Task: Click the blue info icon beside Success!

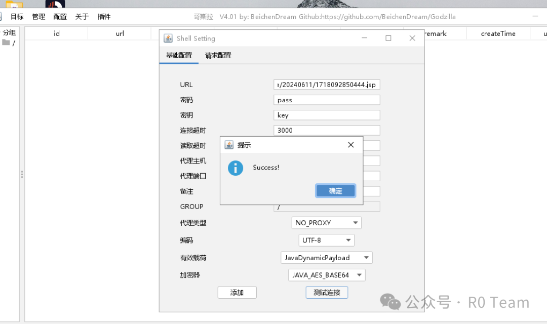Action: pos(236,168)
